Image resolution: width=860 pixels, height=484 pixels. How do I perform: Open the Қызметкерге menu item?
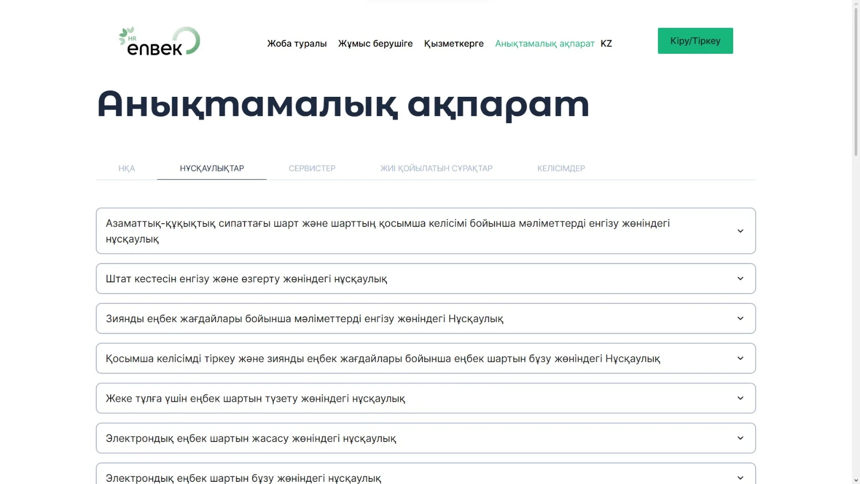pyautogui.click(x=454, y=44)
